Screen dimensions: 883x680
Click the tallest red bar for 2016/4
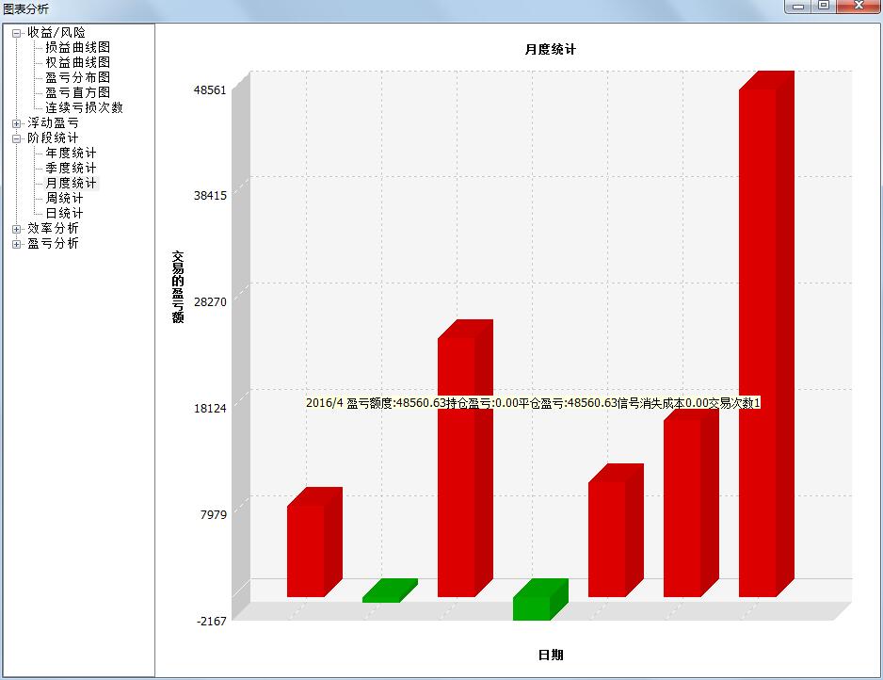click(766, 332)
